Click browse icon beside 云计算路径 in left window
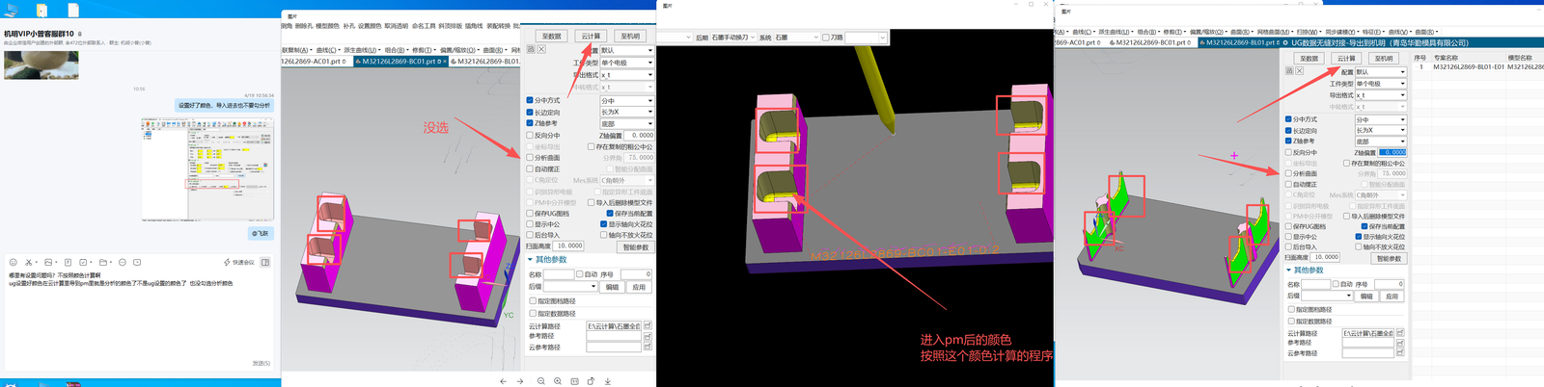 click(x=648, y=326)
